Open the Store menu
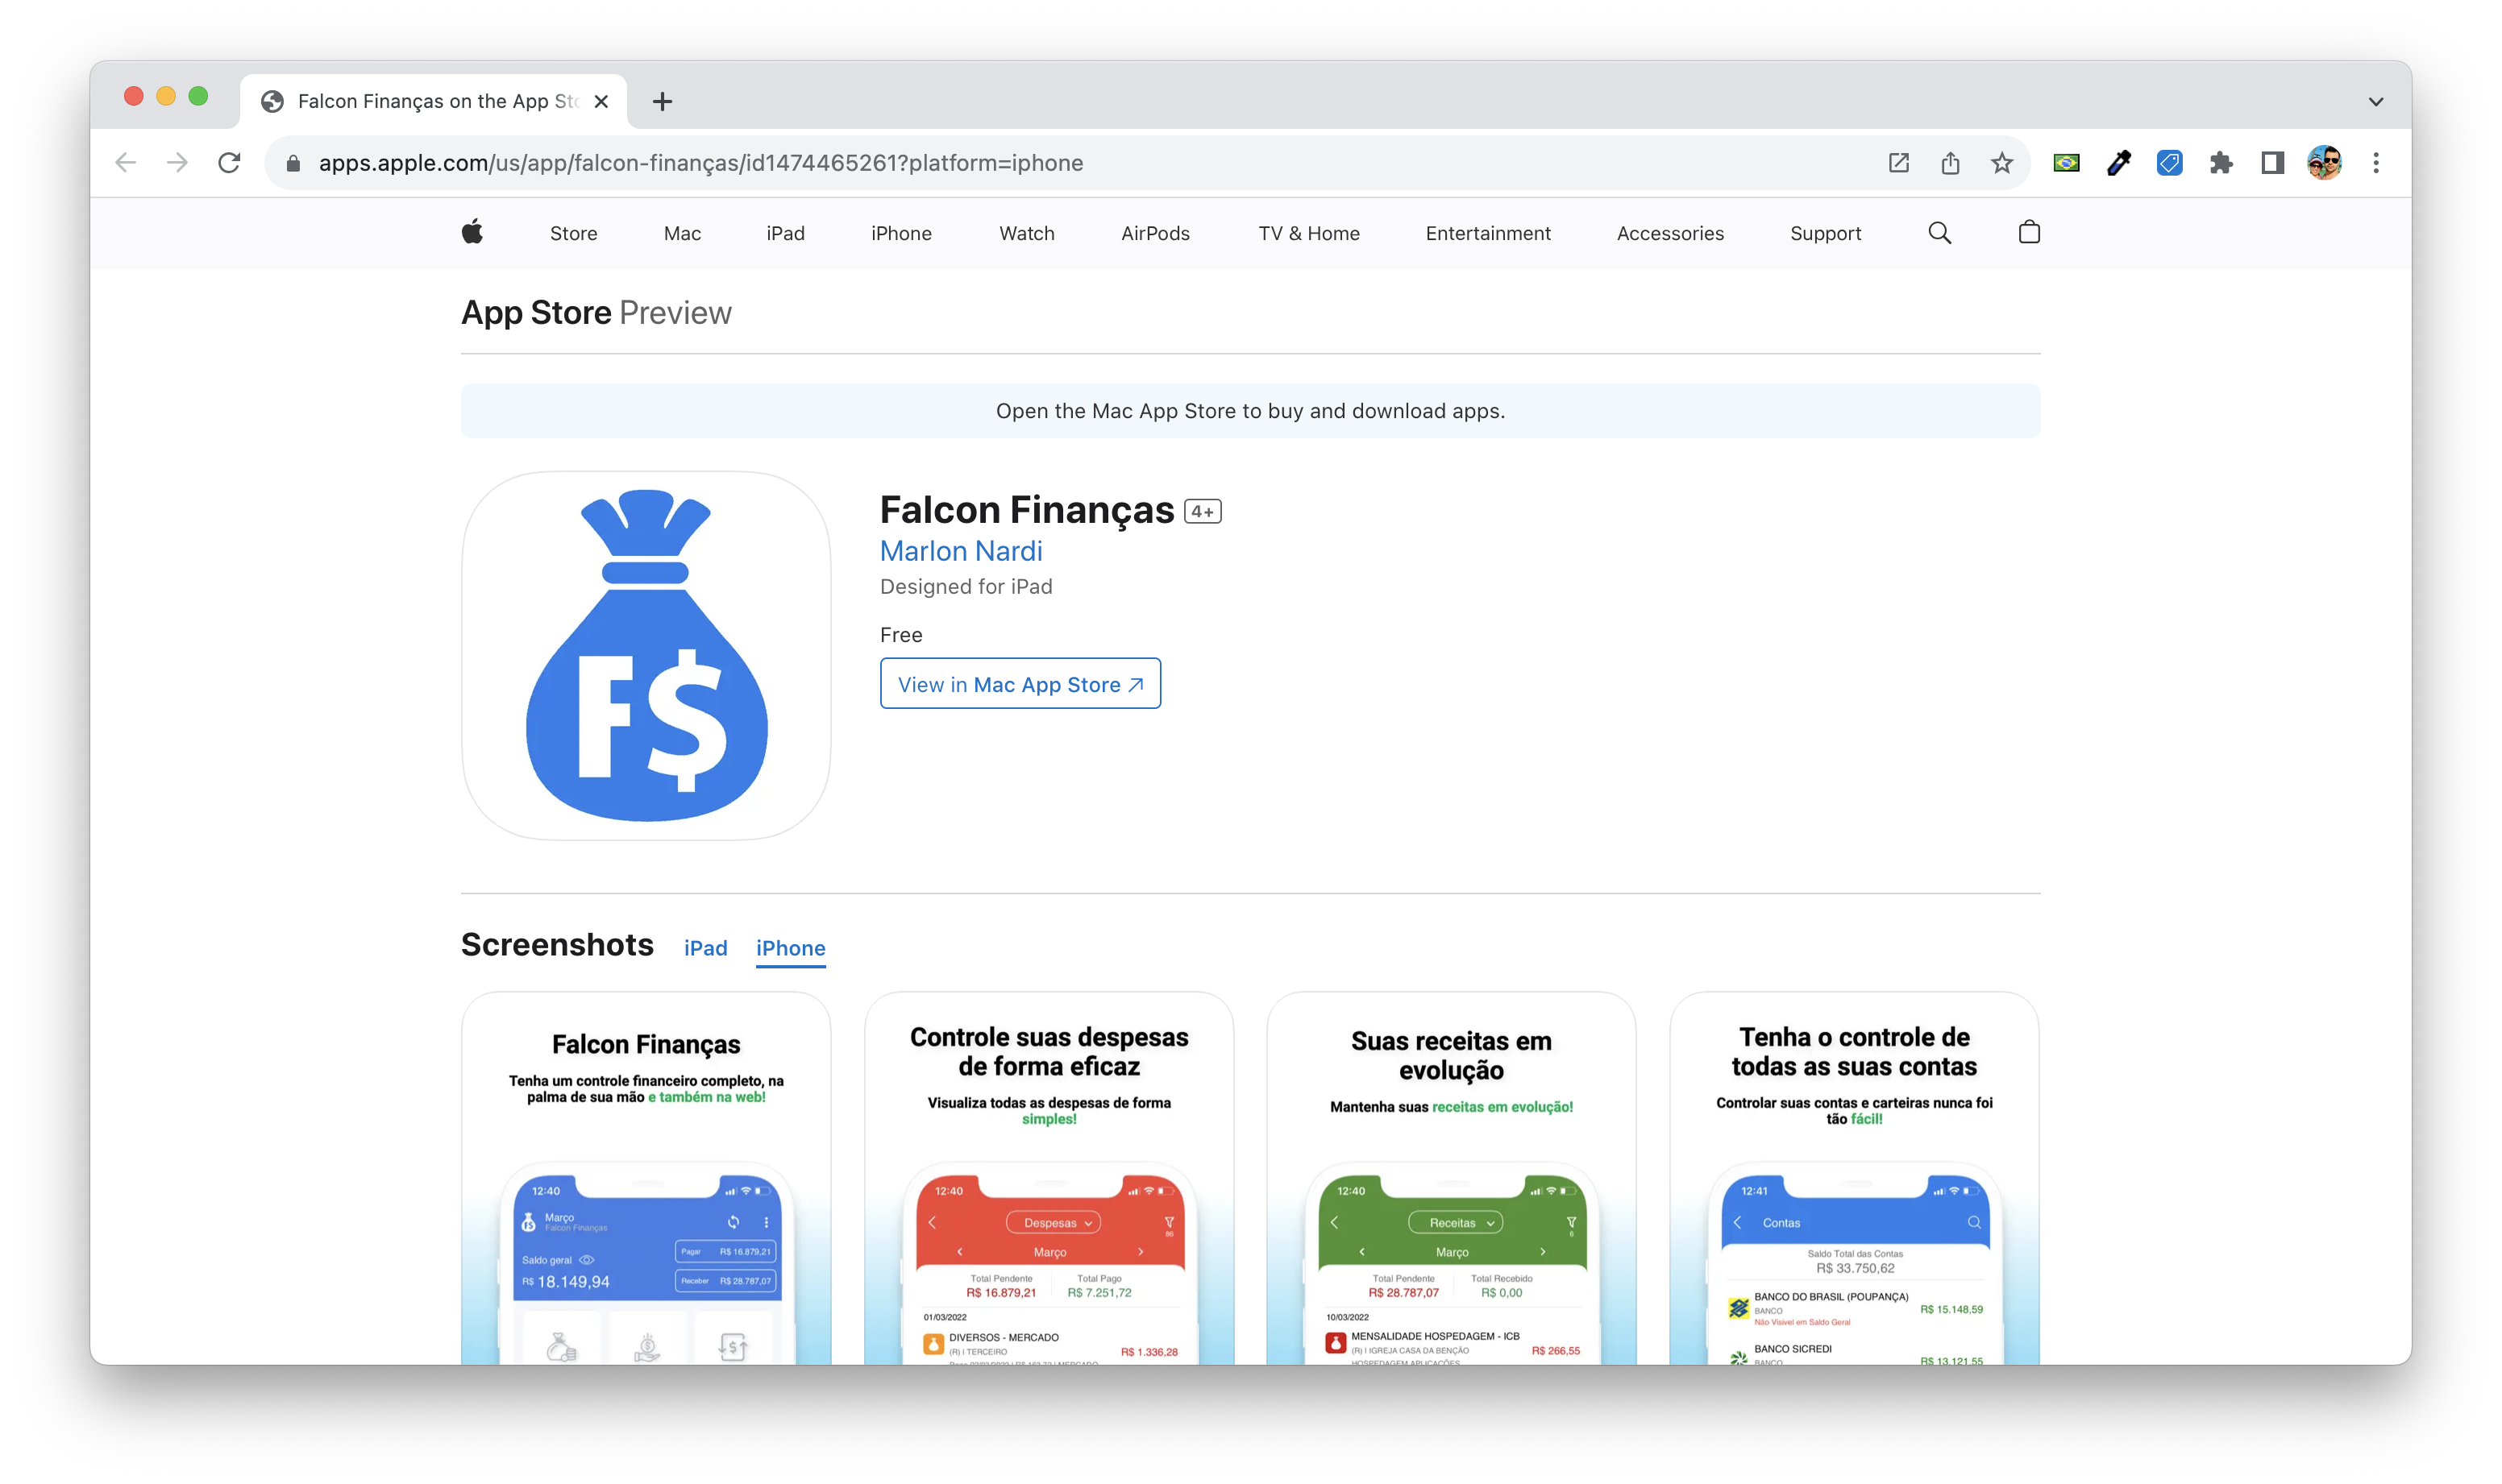2502x1484 pixels. pyautogui.click(x=573, y=233)
